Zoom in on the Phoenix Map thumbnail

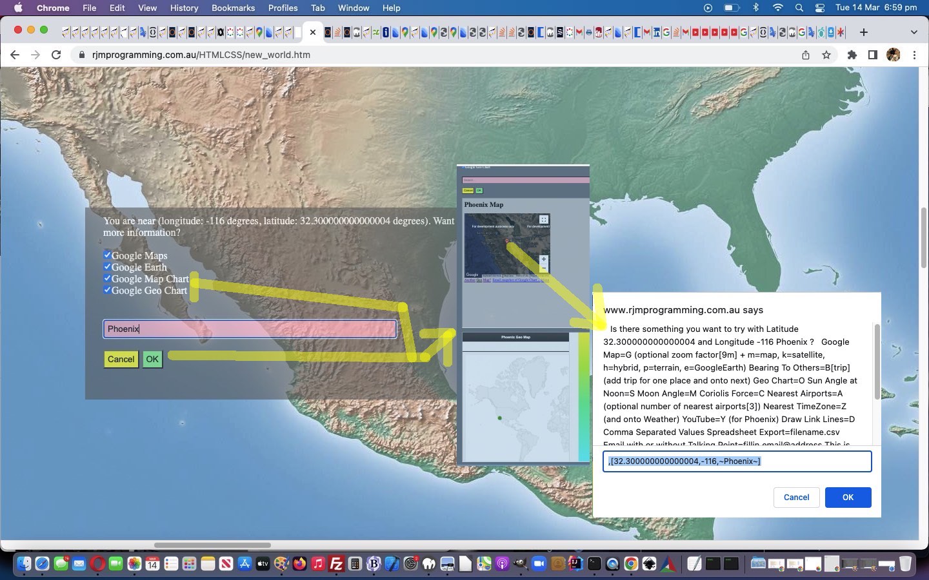[544, 259]
